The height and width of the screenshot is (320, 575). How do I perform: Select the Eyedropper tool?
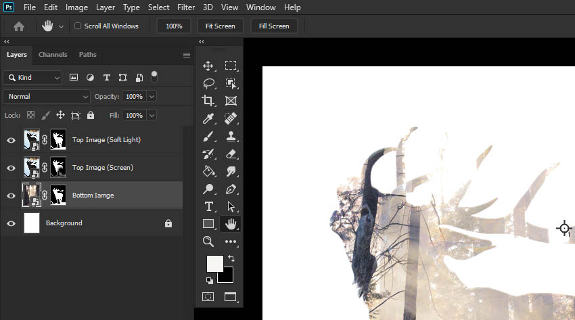click(x=208, y=118)
